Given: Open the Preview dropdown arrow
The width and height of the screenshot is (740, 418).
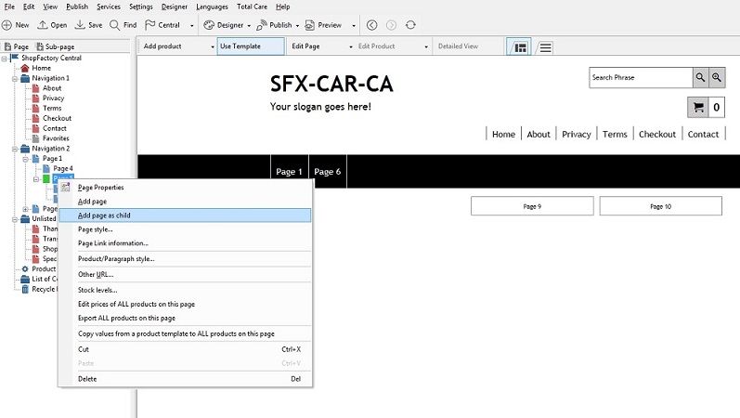Looking at the screenshot, I should coord(354,25).
